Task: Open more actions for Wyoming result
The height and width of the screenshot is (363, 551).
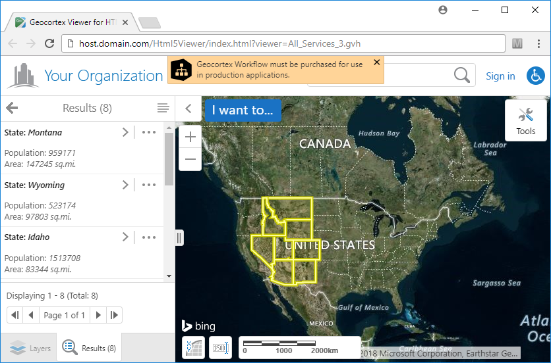Action: pos(149,185)
